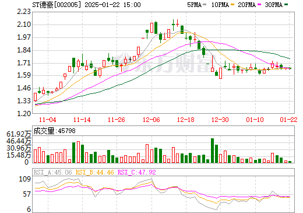The image size is (303, 213).
Task: Click the 20PMA legend label
Action: 246,5
